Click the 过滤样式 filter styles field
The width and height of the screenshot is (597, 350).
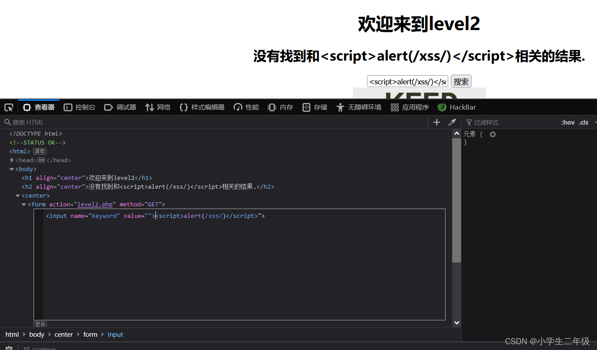click(510, 122)
